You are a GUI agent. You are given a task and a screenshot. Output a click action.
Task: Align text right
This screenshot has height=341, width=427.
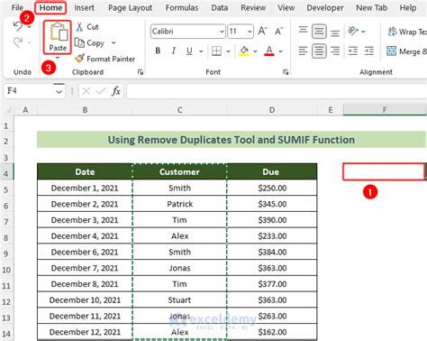(335, 51)
